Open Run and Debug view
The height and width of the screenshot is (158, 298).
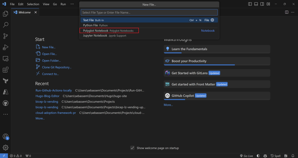pos(5,47)
